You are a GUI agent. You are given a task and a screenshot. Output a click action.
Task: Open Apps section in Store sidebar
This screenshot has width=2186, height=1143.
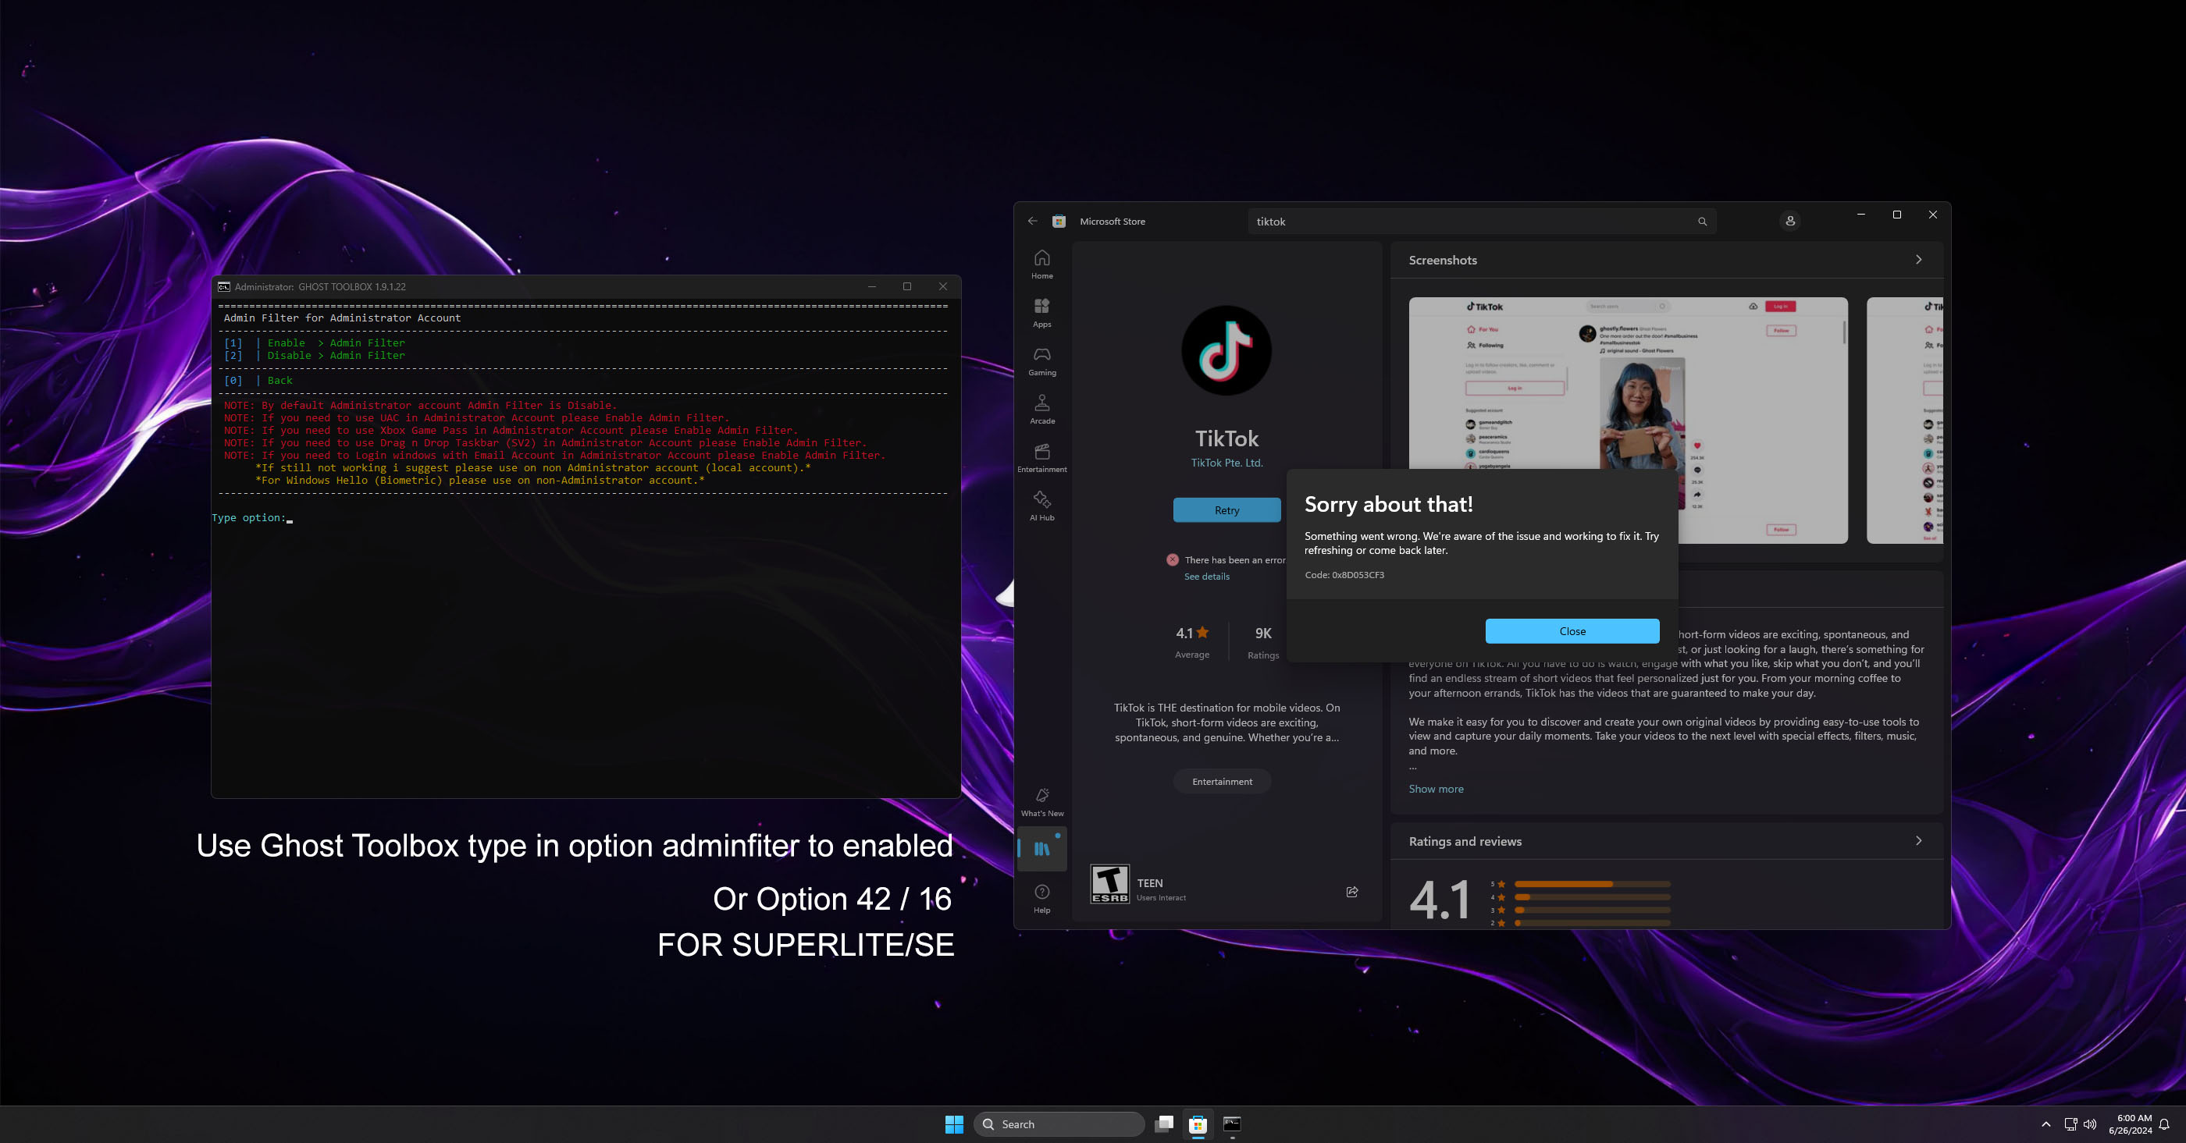(x=1042, y=313)
